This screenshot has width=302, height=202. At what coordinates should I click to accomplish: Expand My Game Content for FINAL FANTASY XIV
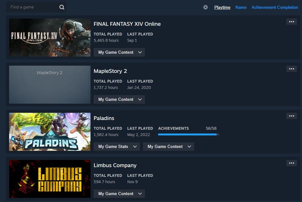(x=119, y=52)
